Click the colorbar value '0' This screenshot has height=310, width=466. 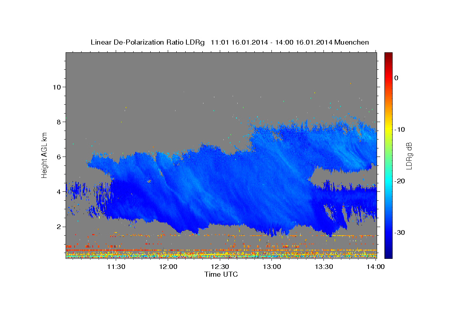(x=396, y=78)
